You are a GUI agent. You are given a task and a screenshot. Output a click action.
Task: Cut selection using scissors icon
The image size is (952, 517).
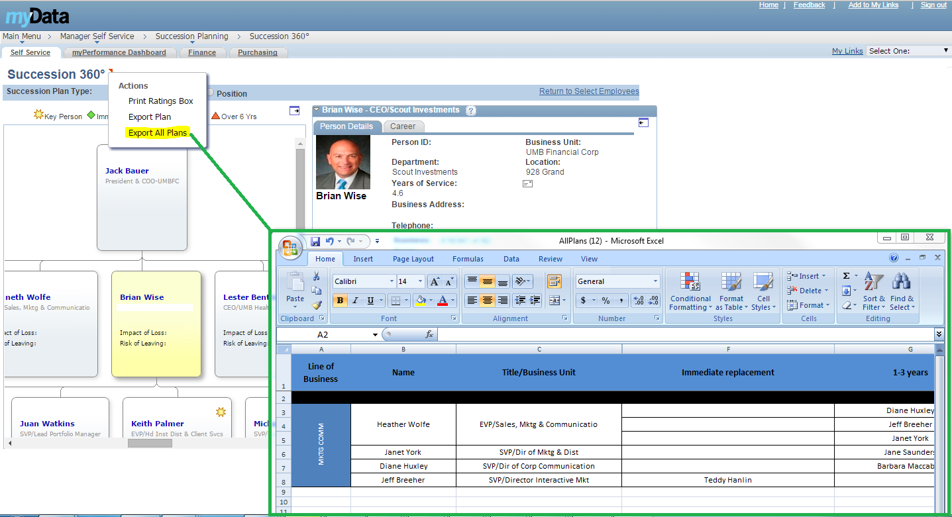pyautogui.click(x=317, y=276)
